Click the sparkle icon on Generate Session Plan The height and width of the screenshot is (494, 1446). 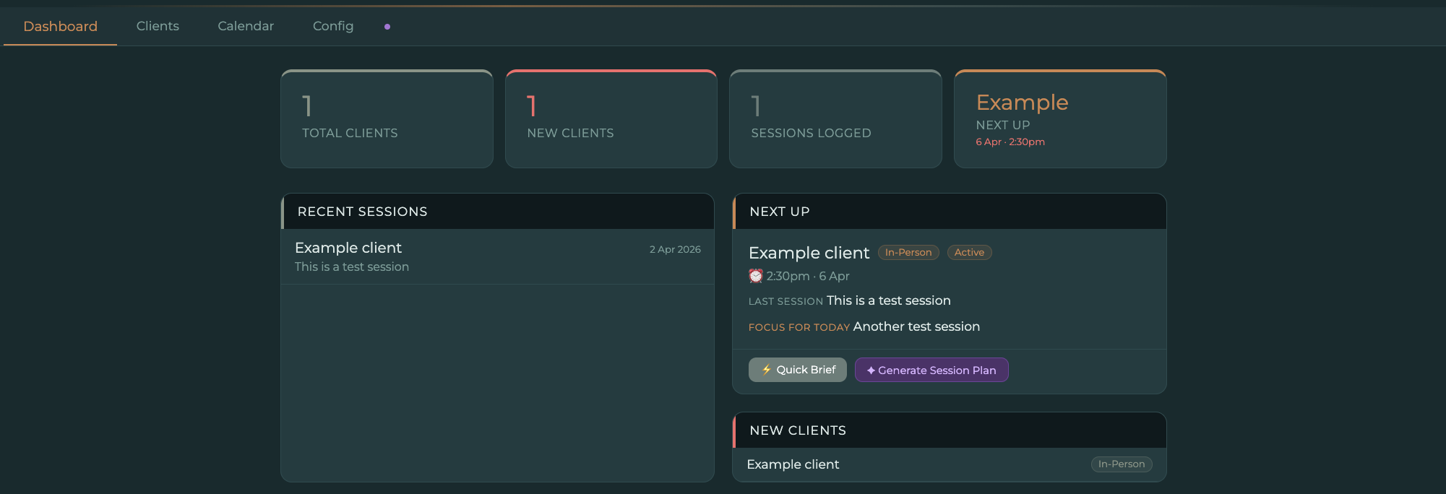click(x=871, y=370)
